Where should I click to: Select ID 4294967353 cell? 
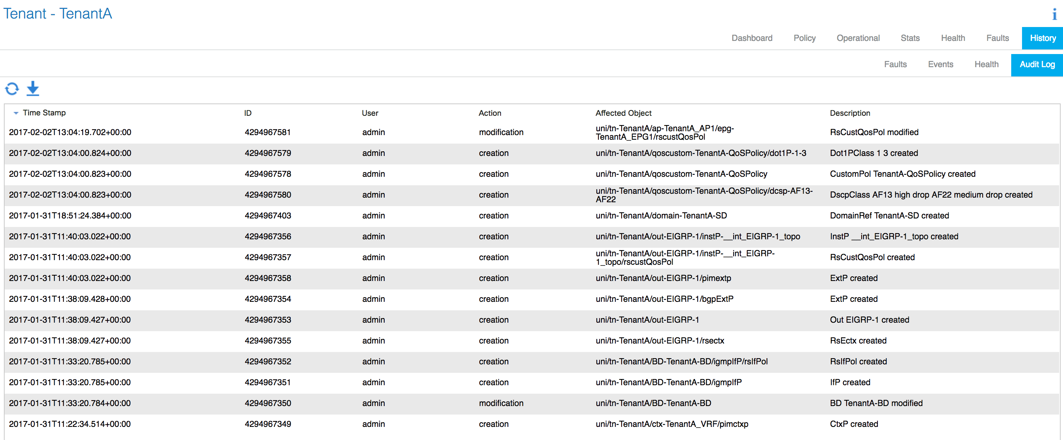267,320
